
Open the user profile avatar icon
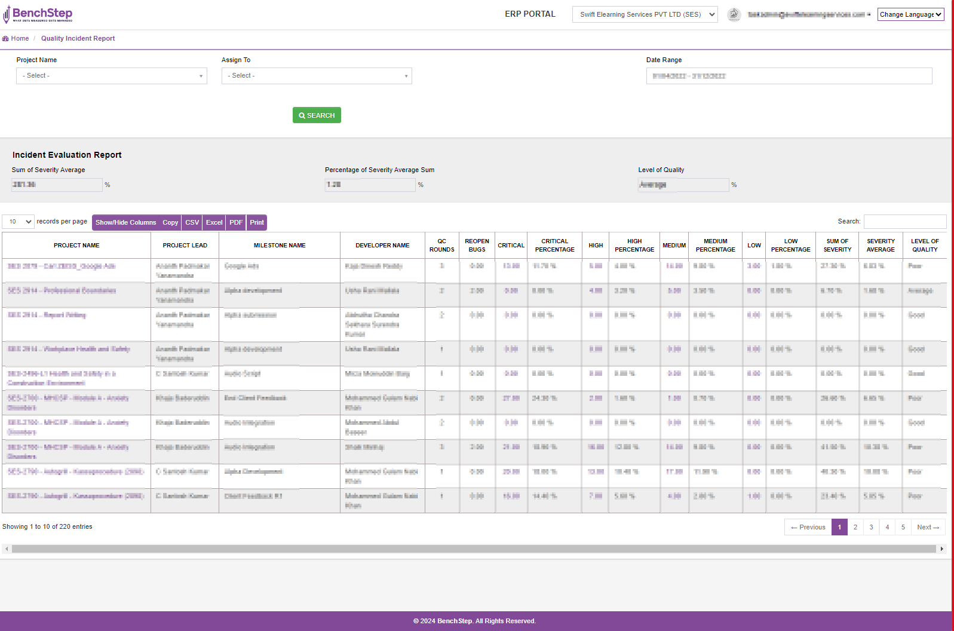(x=734, y=14)
